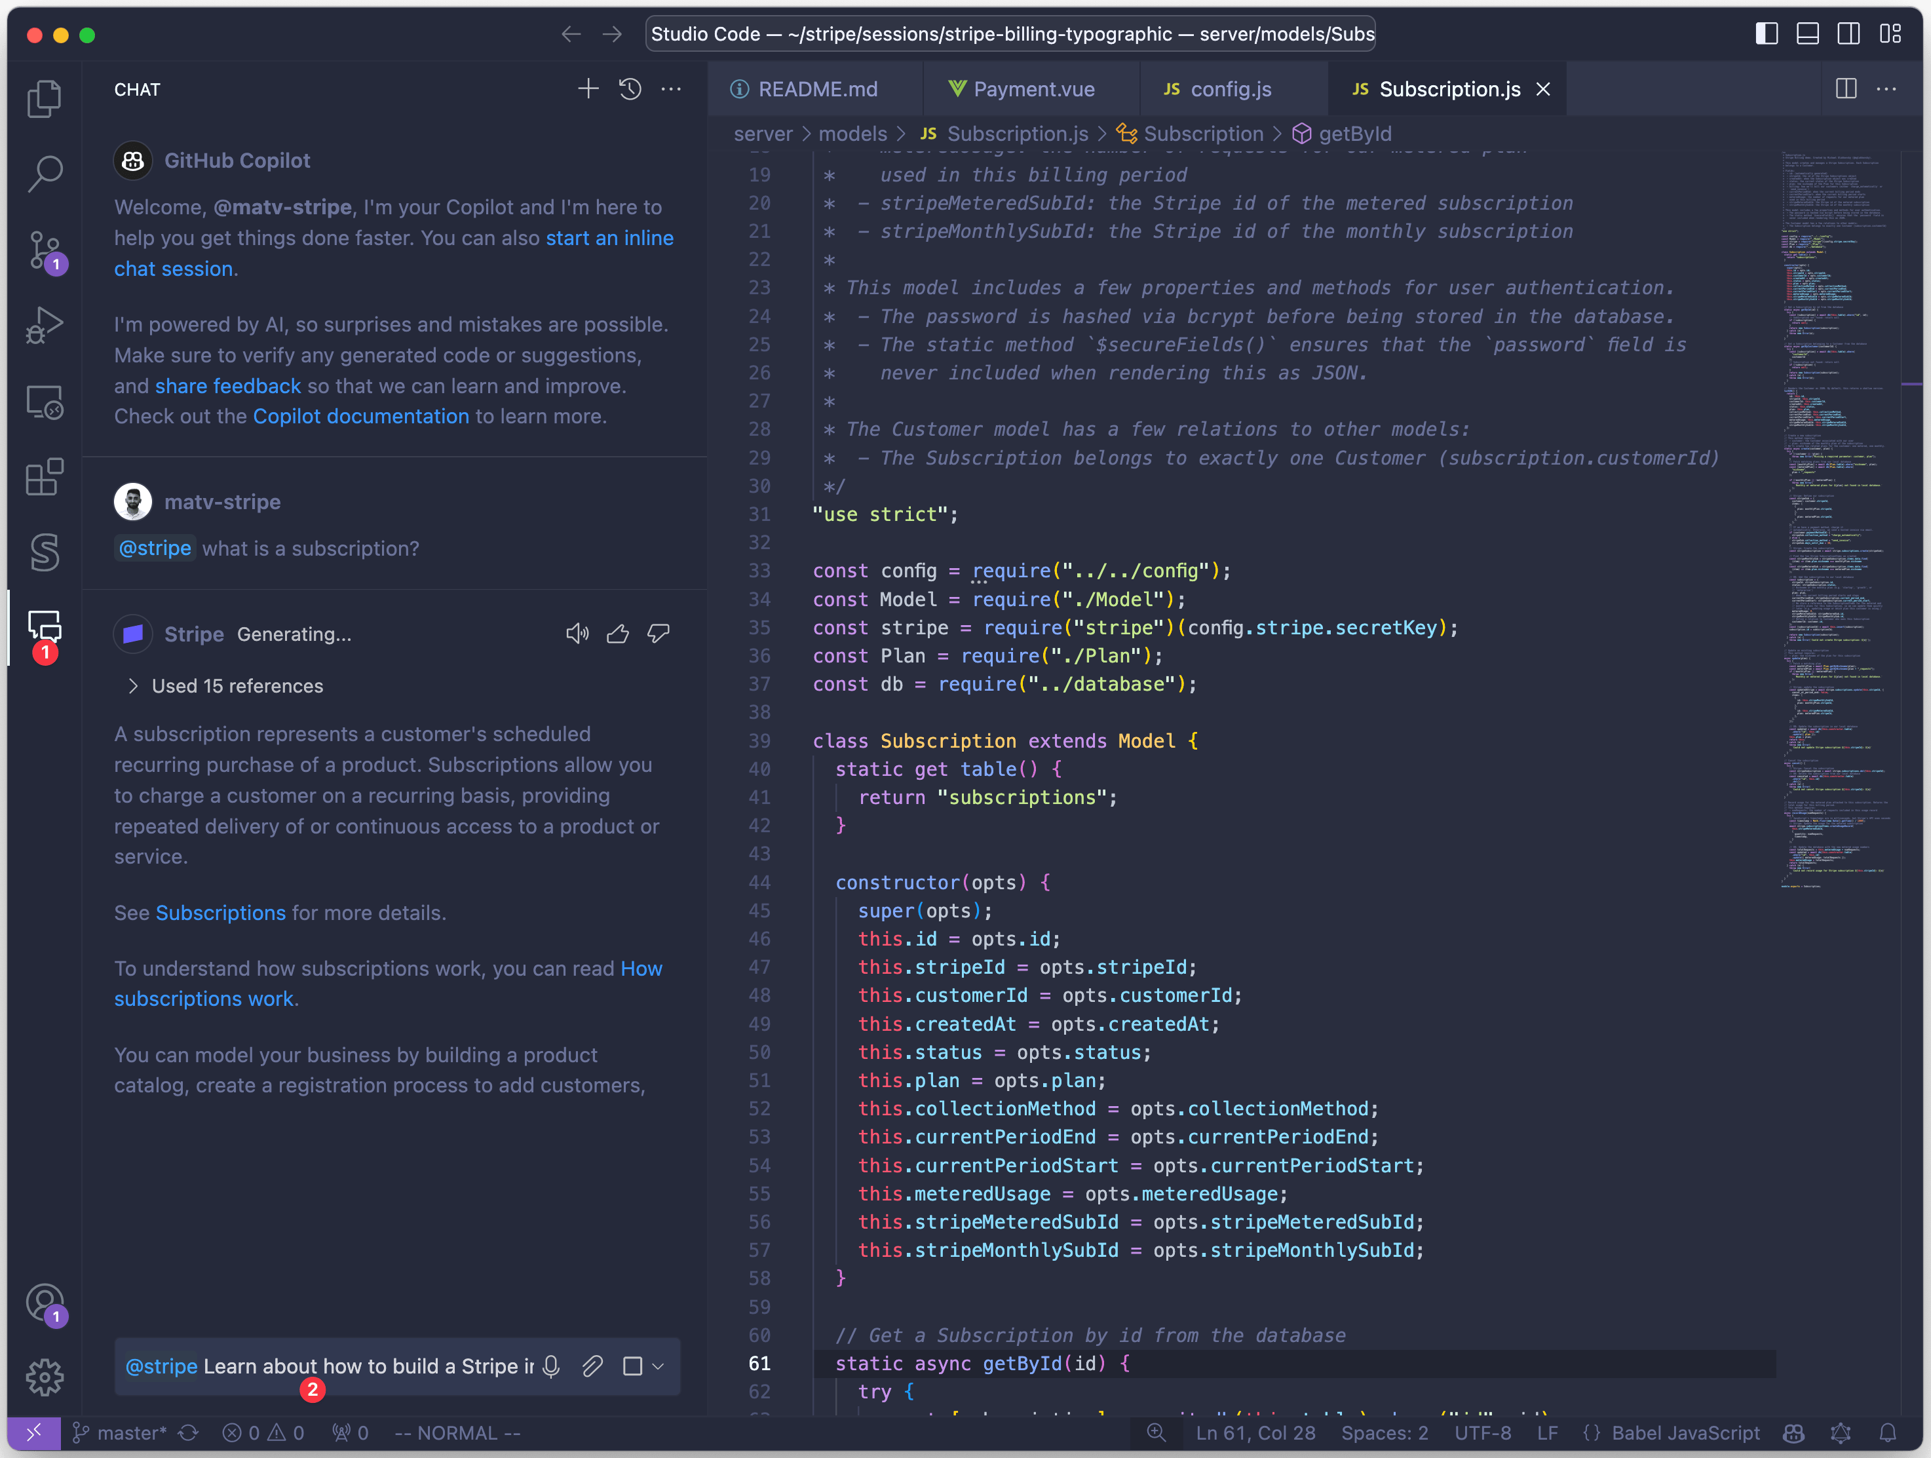
Task: Click the thumbs down feedback icon
Action: coord(659,634)
